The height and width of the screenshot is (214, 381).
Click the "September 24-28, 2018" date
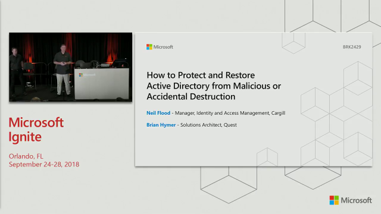pyautogui.click(x=44, y=164)
